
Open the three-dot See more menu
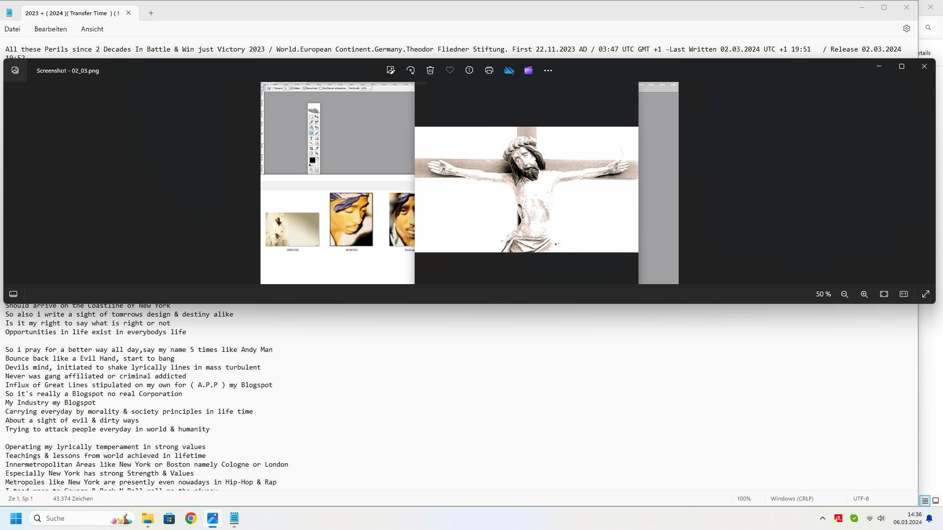548,70
